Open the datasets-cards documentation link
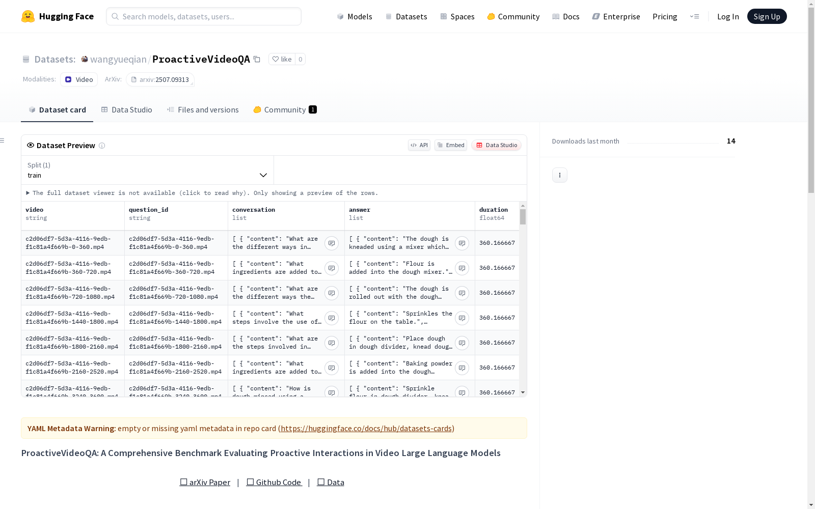This screenshot has height=509, width=815. click(366, 429)
